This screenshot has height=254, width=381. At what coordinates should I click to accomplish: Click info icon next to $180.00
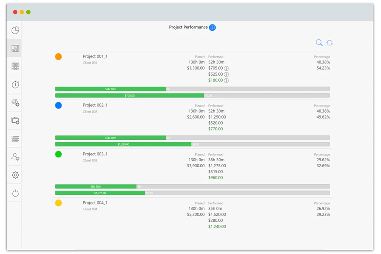226,80
